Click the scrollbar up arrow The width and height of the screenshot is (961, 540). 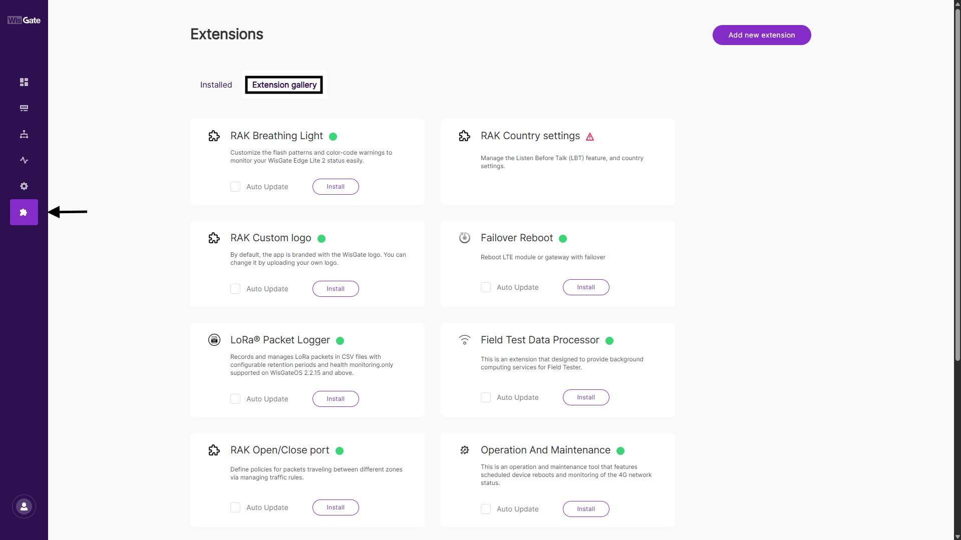[x=957, y=4]
